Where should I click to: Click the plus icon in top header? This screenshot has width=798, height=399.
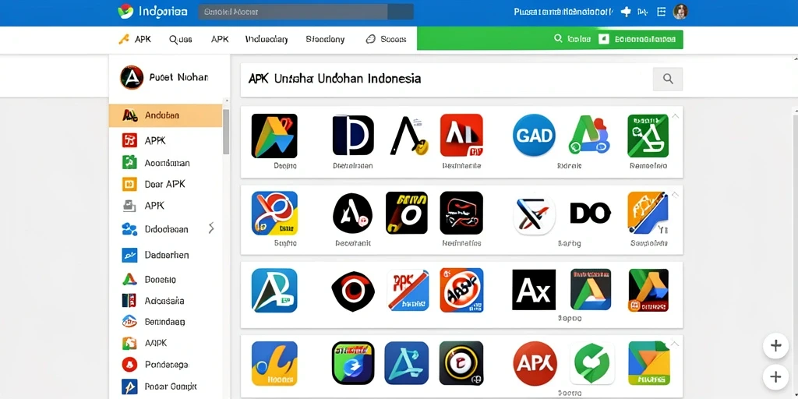626,12
